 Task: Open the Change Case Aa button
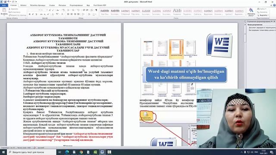(x=58, y=10)
